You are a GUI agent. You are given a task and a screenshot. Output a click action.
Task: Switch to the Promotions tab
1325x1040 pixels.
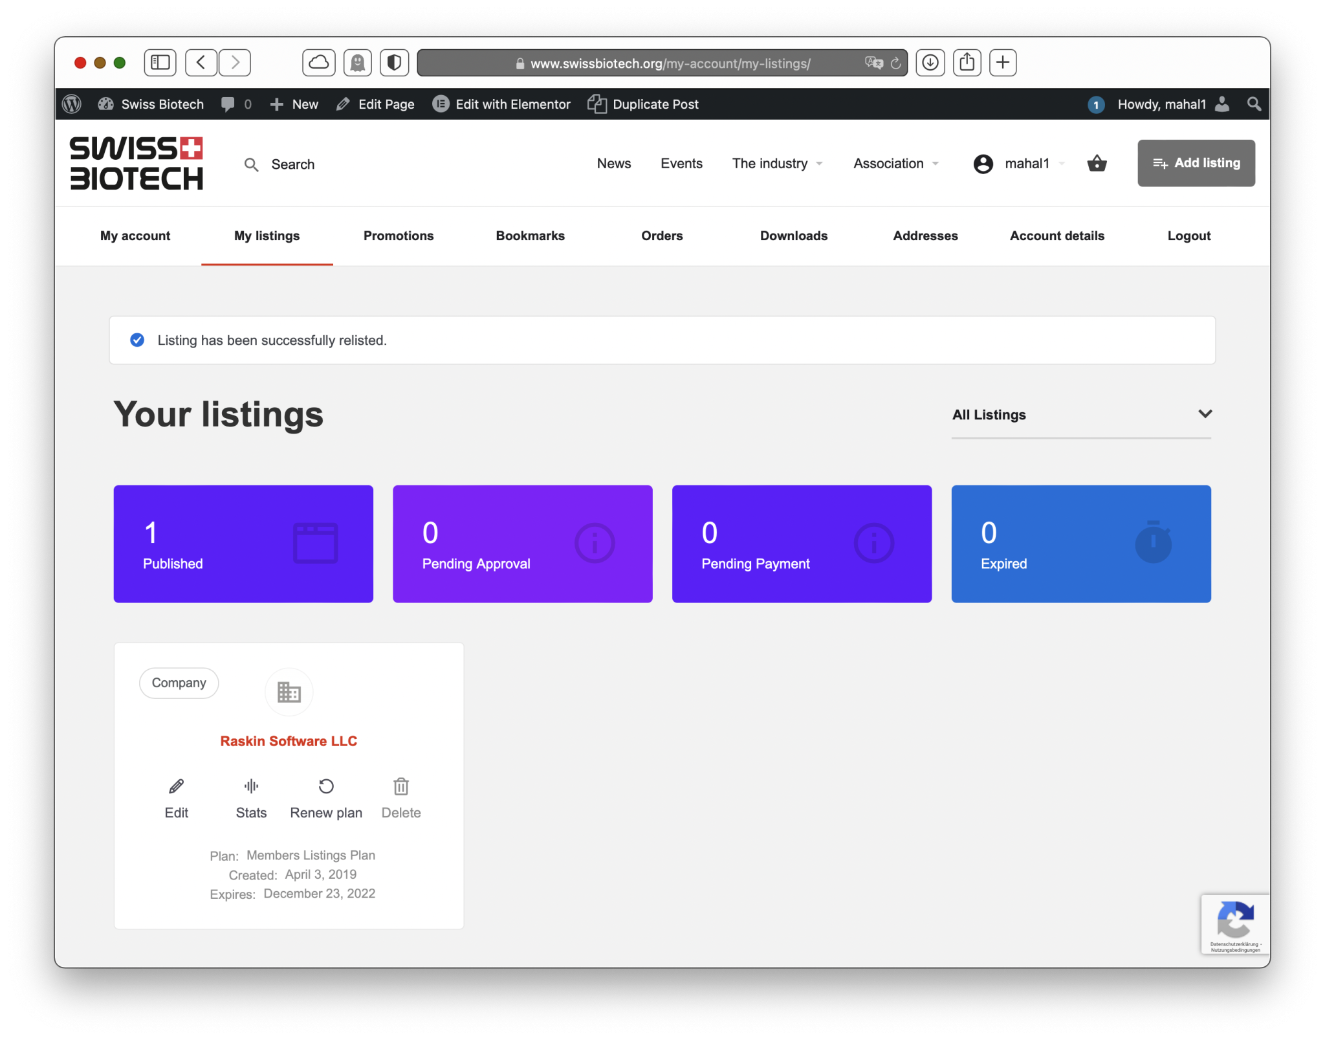click(399, 236)
